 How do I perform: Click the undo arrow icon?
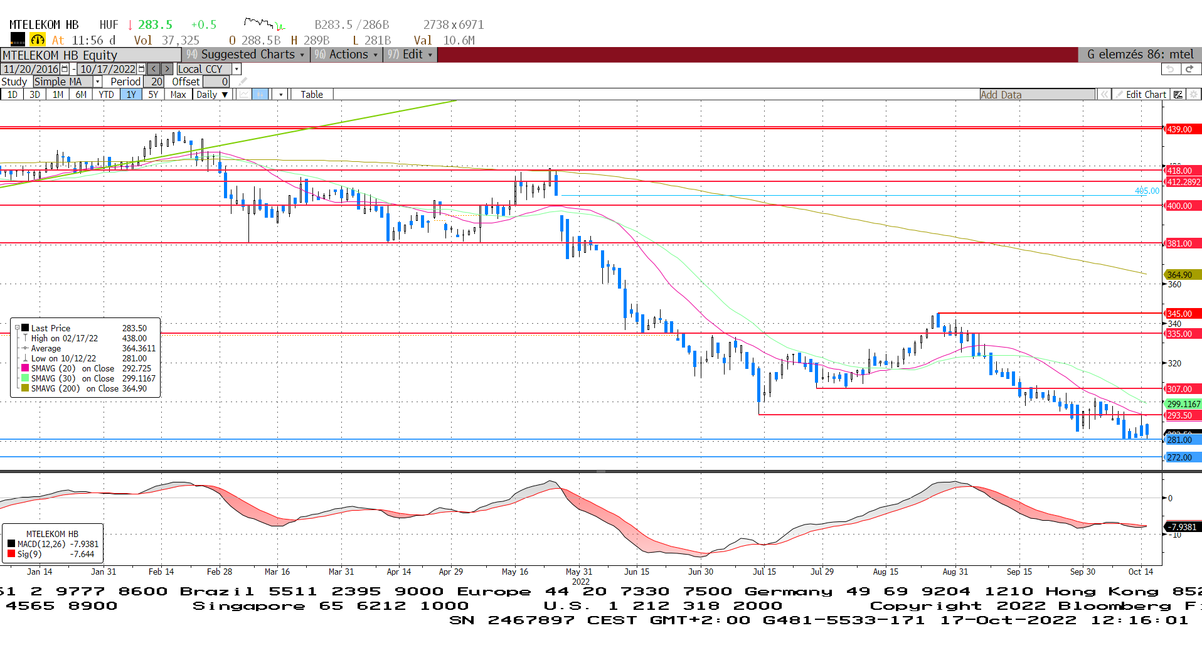point(1170,69)
